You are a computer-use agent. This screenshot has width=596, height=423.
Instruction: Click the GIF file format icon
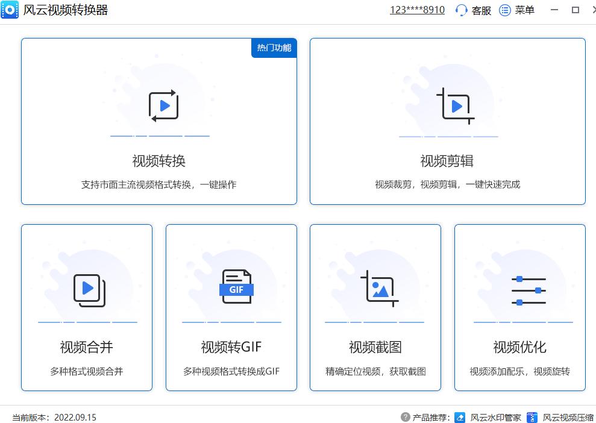(x=236, y=289)
